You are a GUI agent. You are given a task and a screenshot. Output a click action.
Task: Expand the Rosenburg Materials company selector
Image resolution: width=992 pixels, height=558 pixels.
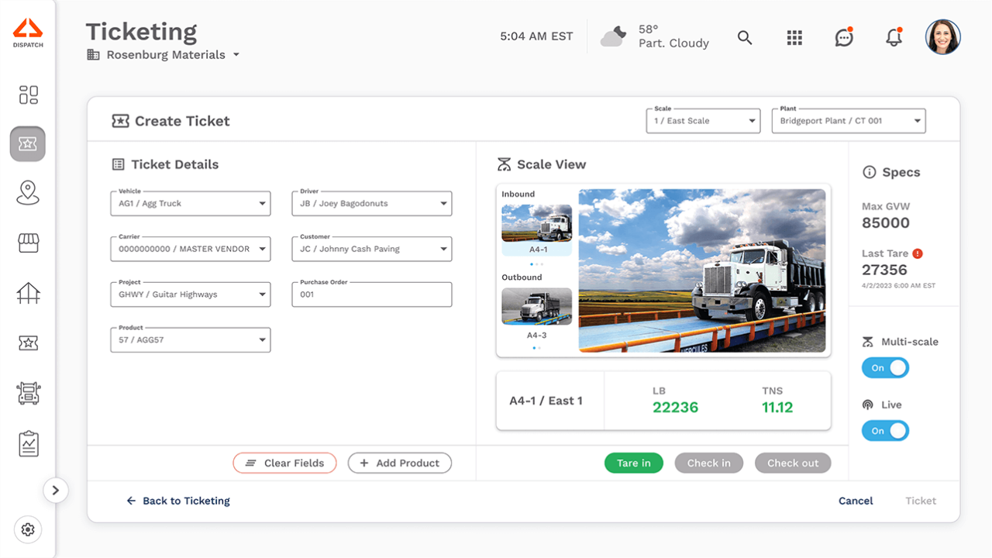[x=236, y=55]
